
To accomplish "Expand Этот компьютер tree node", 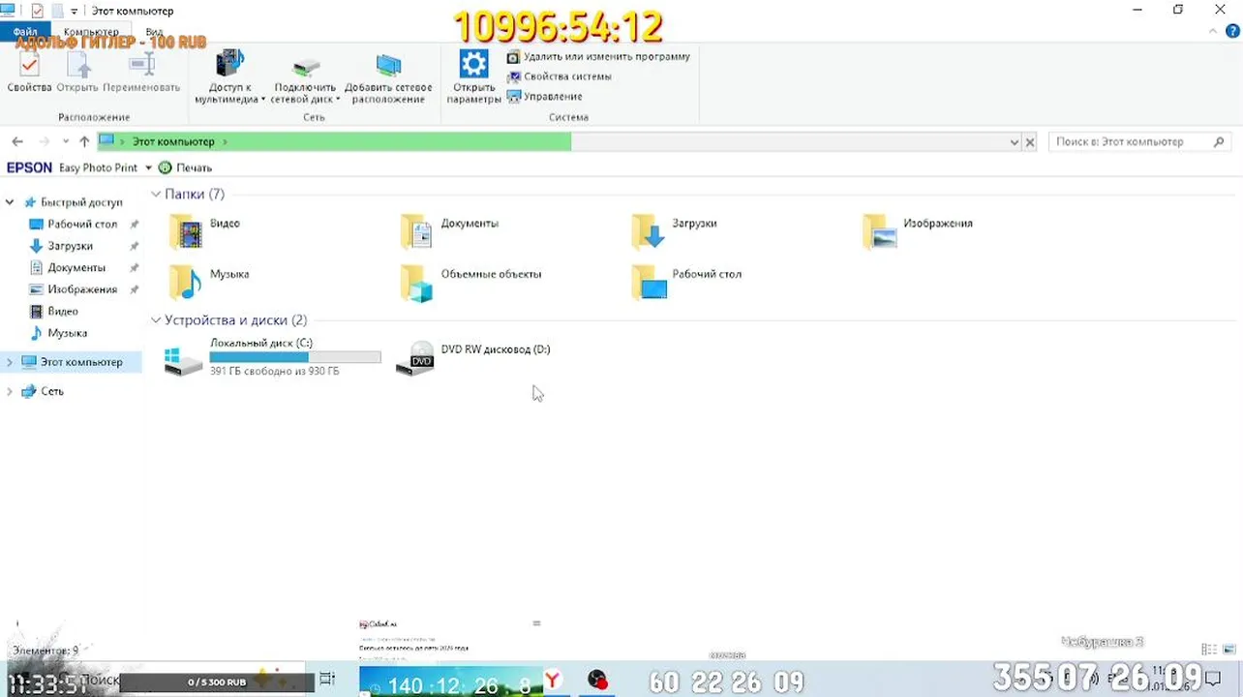I will (x=10, y=362).
